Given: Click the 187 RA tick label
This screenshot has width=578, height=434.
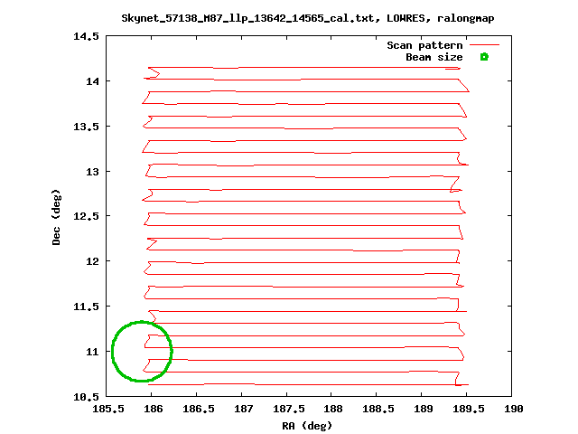Looking at the screenshot, I should click(x=244, y=409).
